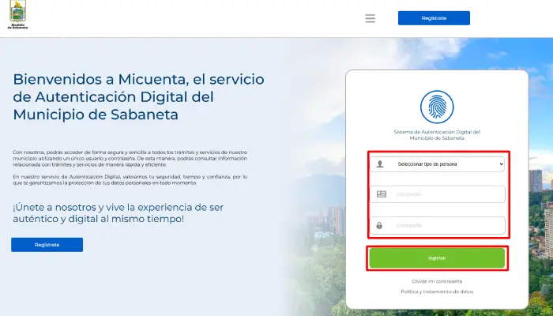Screen dimensions: 553x316
Task: Click the Alcaldía de Sabaneta logo
Action: (x=17, y=15)
